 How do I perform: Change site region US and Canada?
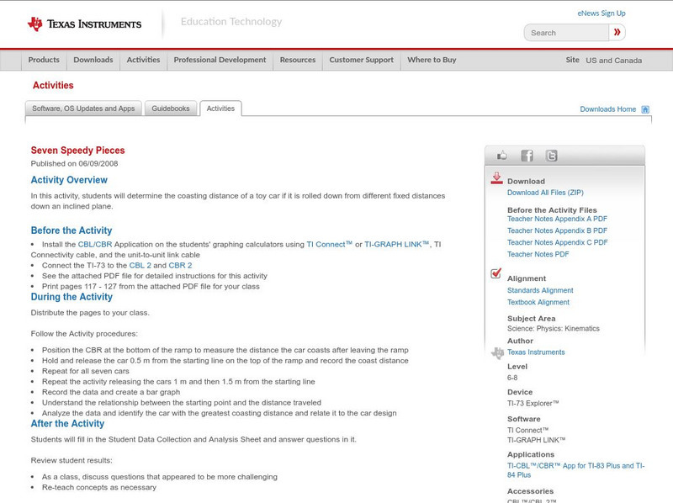614,61
